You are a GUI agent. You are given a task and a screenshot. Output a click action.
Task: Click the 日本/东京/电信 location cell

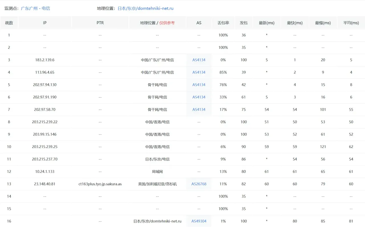pyautogui.click(x=157, y=159)
